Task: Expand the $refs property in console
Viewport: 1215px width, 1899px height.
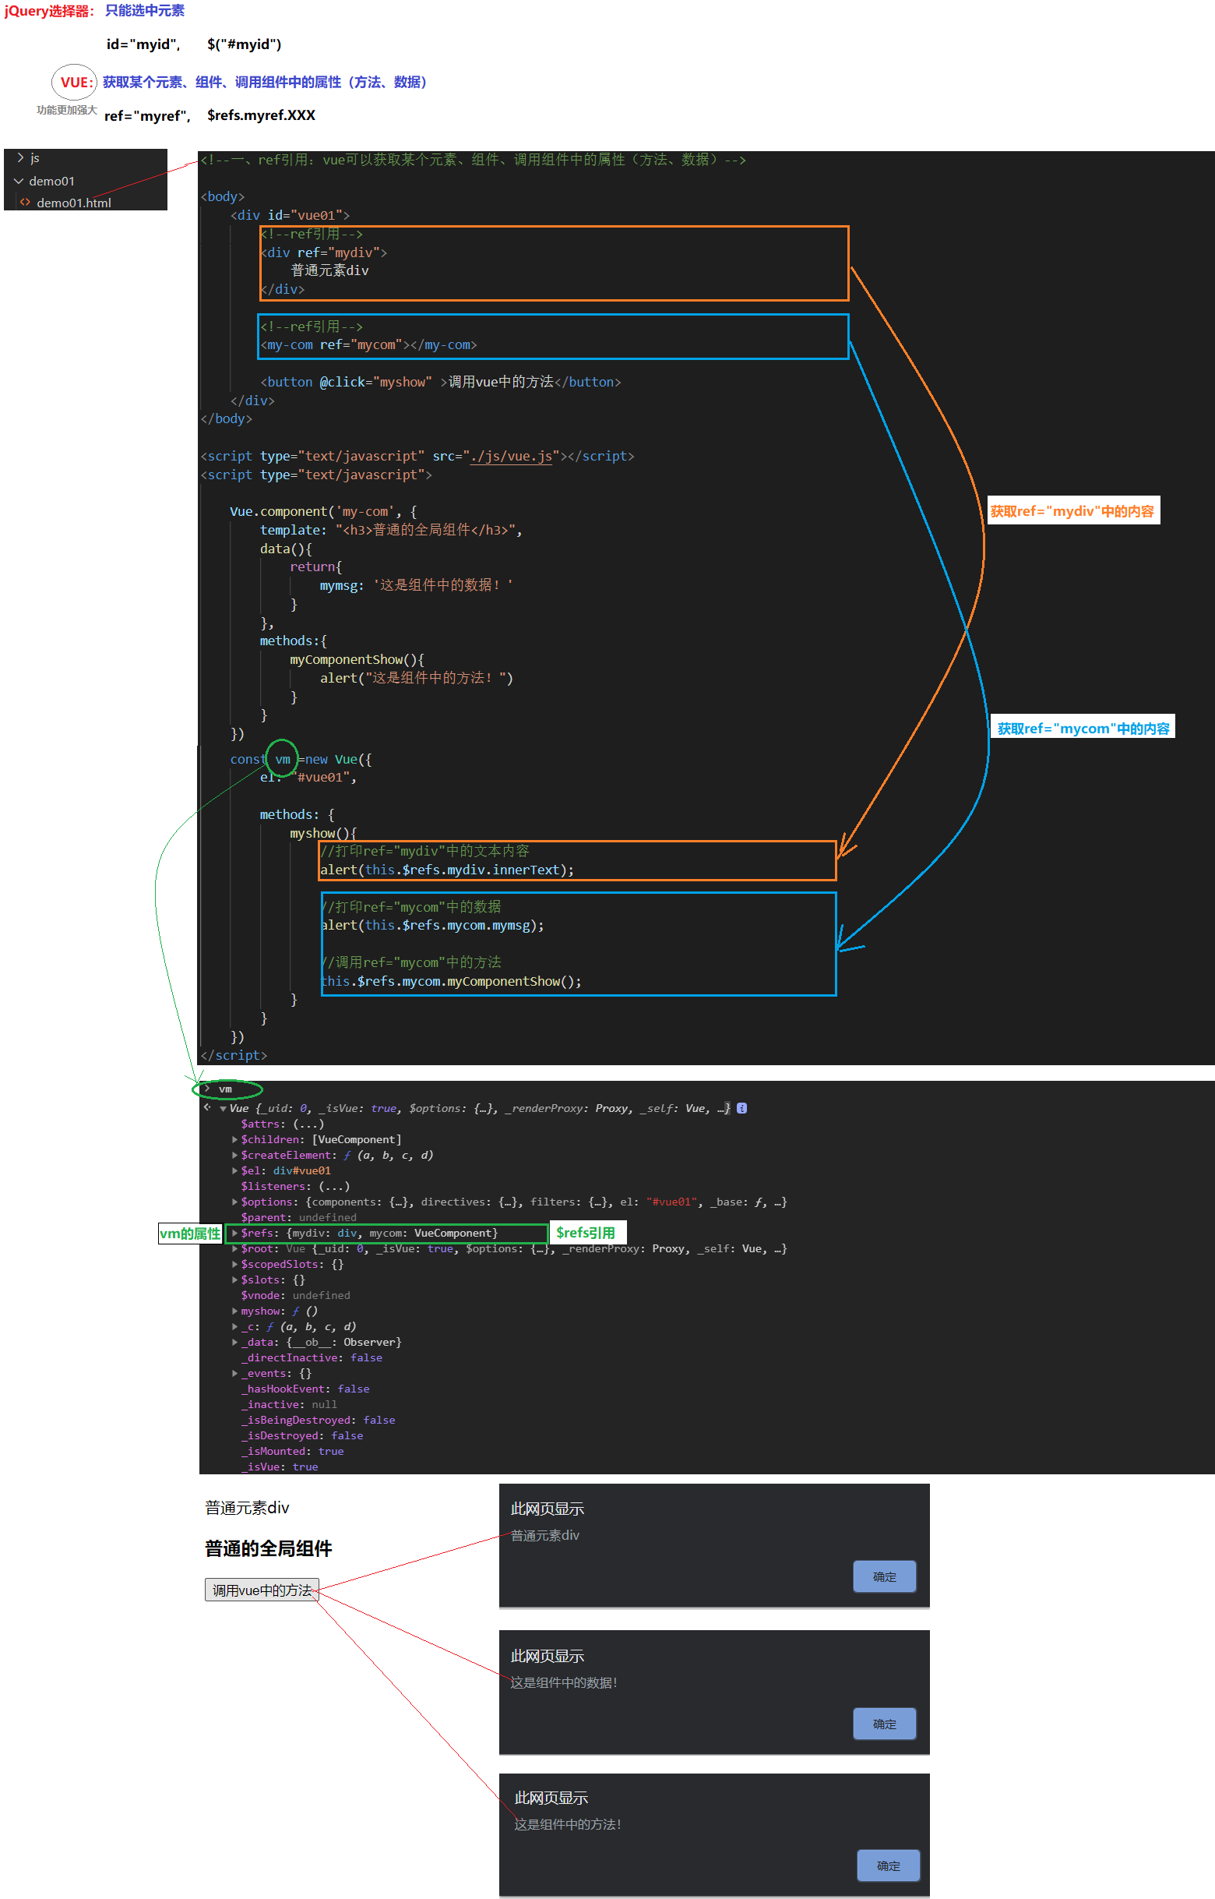Action: point(235,1233)
